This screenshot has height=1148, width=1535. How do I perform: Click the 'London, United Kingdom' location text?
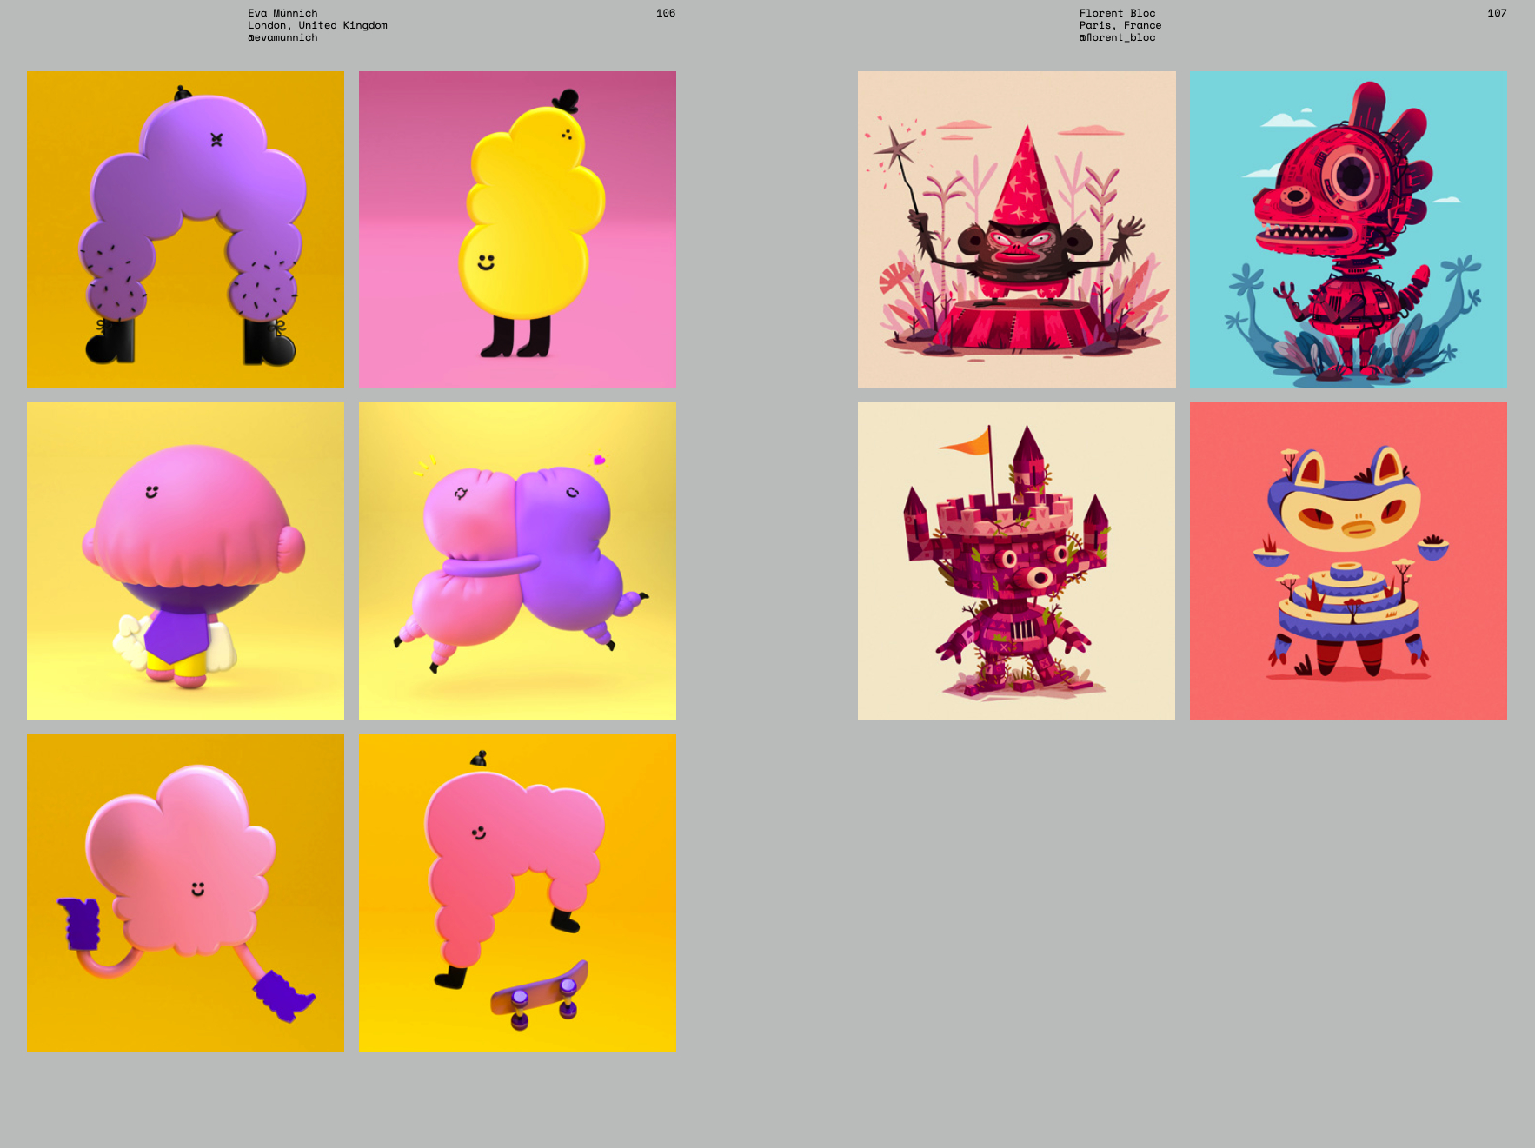coord(317,25)
